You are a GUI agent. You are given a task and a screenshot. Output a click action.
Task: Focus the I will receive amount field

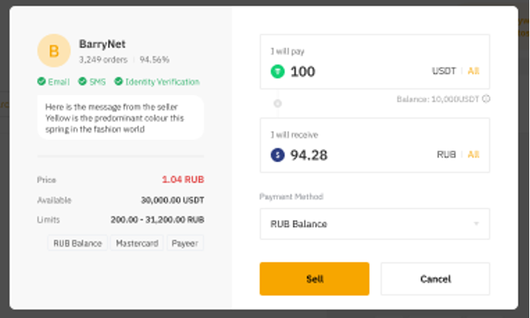(355, 155)
